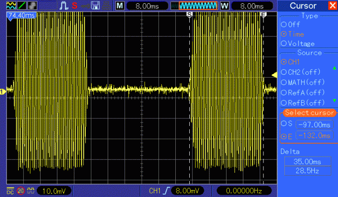Select RefA(off) as the source
Image resolution: width=338 pixels, height=197 pixels.
click(x=283, y=92)
